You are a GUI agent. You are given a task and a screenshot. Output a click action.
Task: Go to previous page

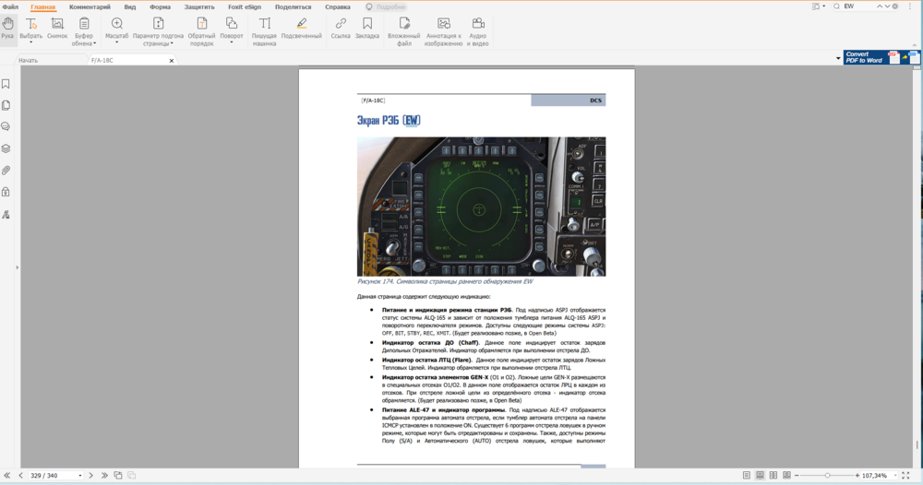(x=20, y=475)
